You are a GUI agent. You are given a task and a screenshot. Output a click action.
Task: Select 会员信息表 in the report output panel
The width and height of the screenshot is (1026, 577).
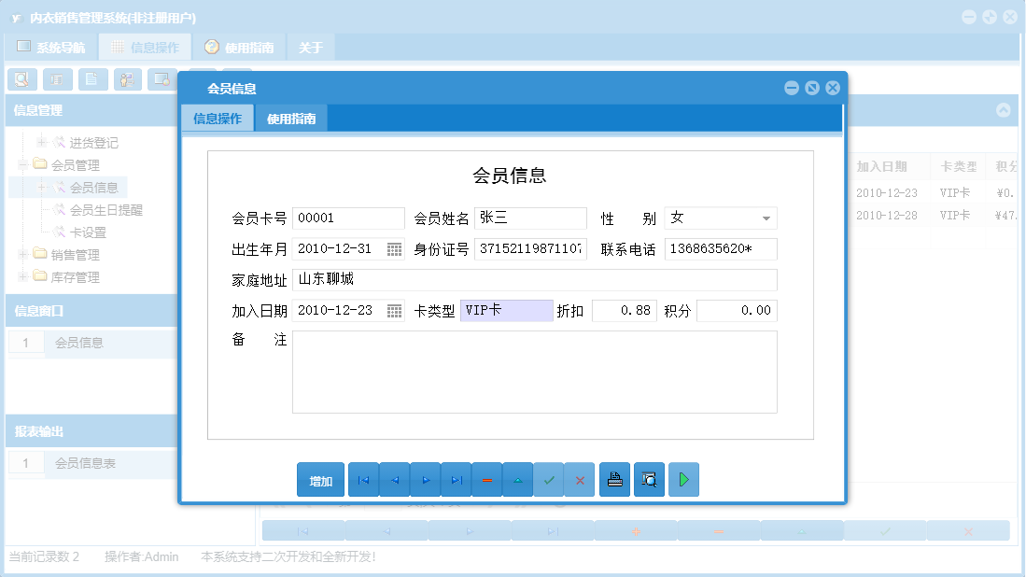83,464
